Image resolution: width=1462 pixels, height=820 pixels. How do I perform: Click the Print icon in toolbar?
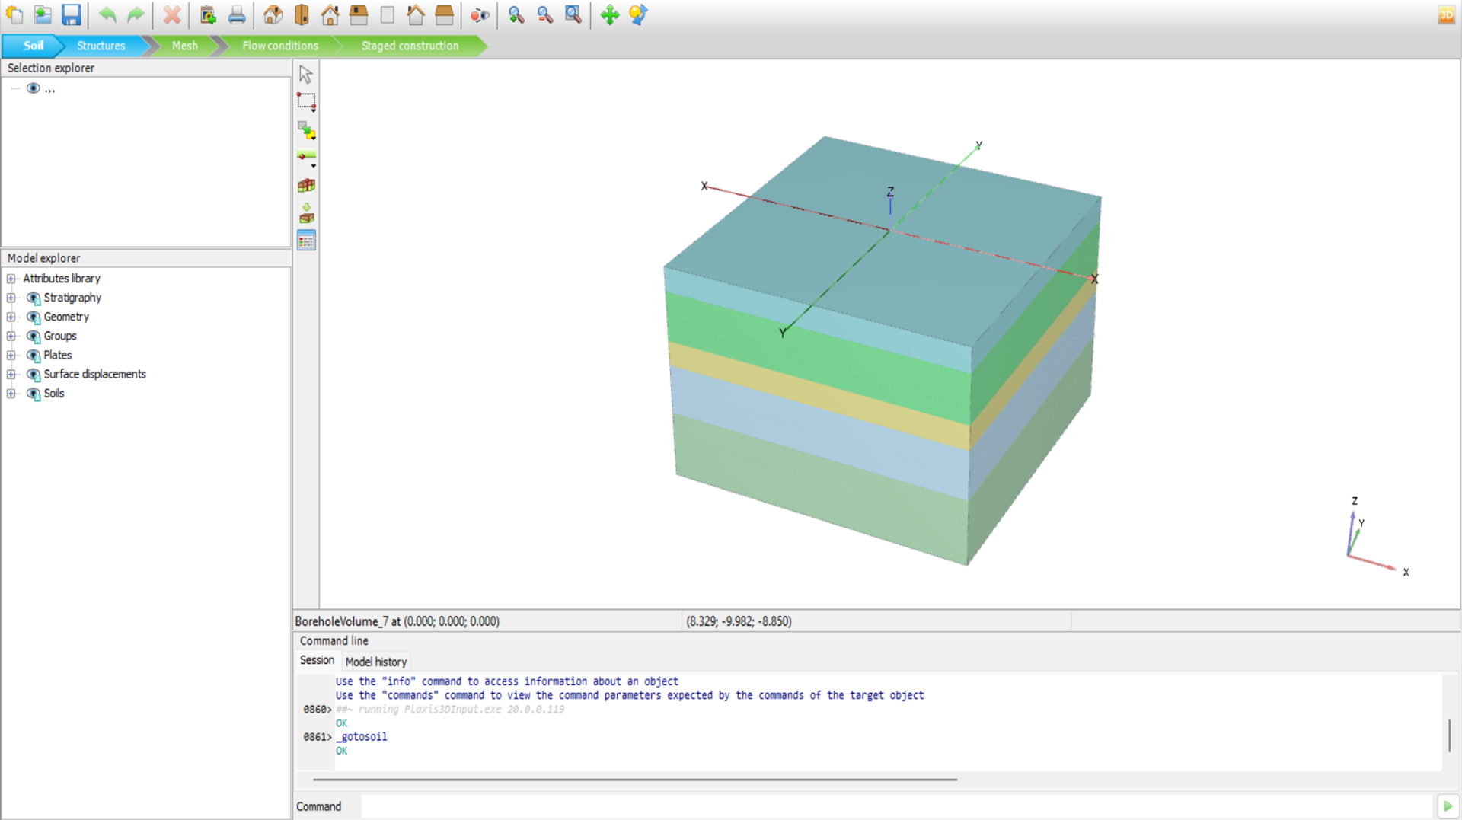pos(237,14)
